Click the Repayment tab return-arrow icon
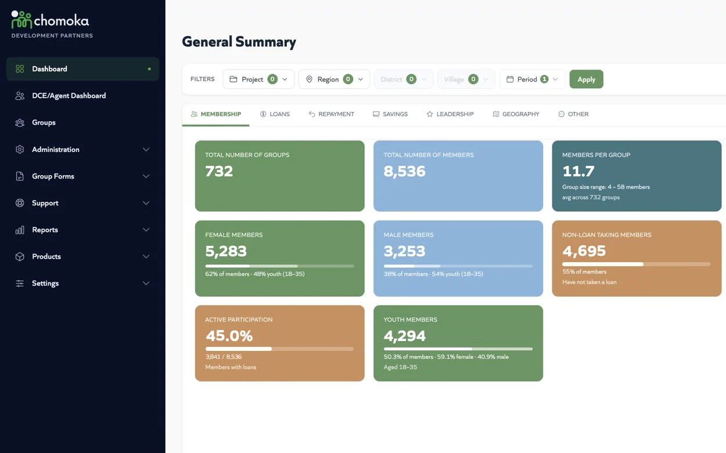This screenshot has width=726, height=453. (x=312, y=114)
